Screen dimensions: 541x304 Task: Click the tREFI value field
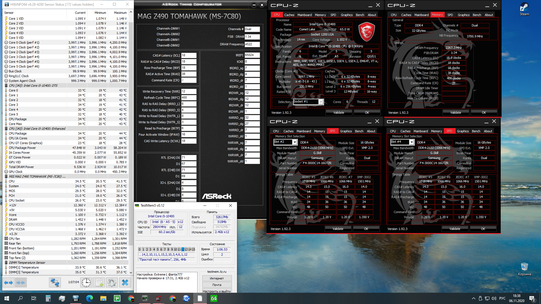252,55
